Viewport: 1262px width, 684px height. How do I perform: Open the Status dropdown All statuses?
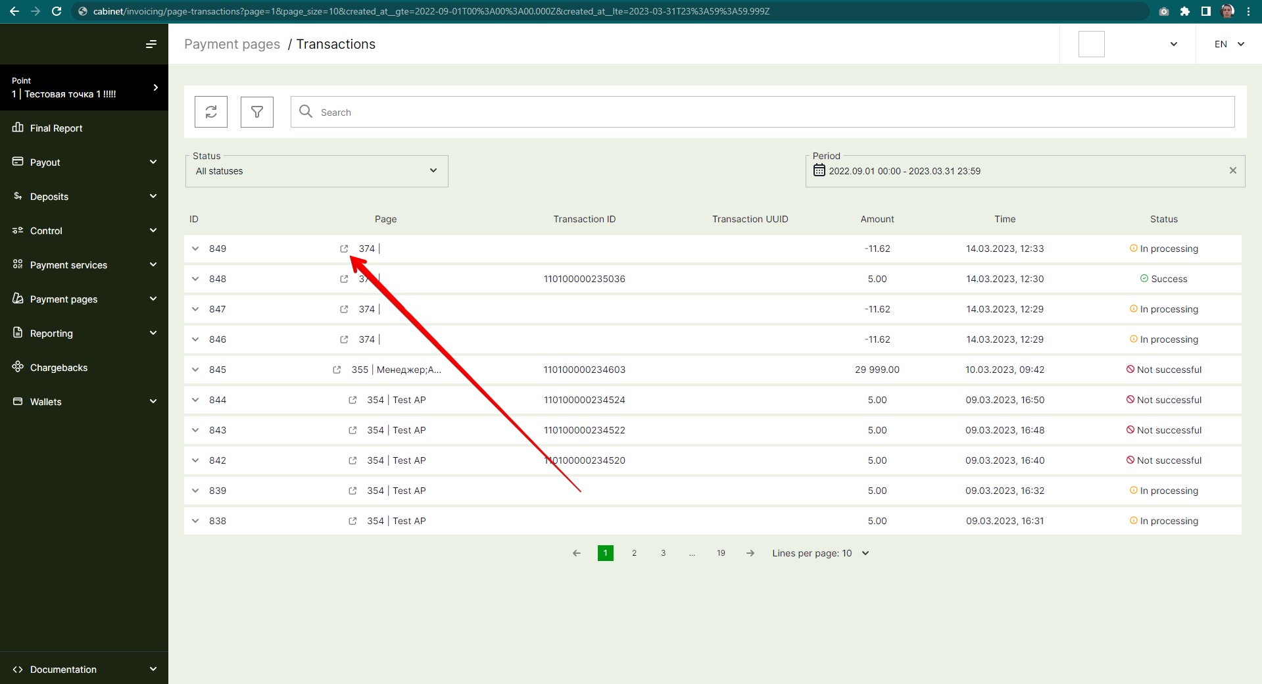(317, 171)
